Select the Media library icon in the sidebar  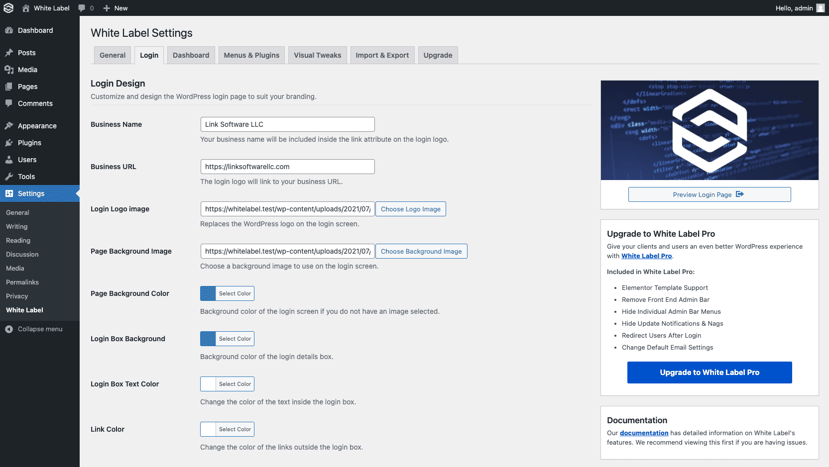10,70
